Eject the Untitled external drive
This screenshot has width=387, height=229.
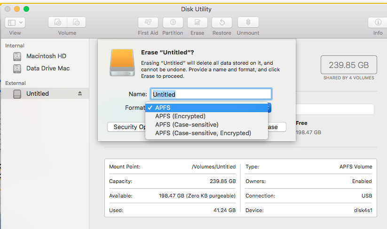click(x=80, y=93)
